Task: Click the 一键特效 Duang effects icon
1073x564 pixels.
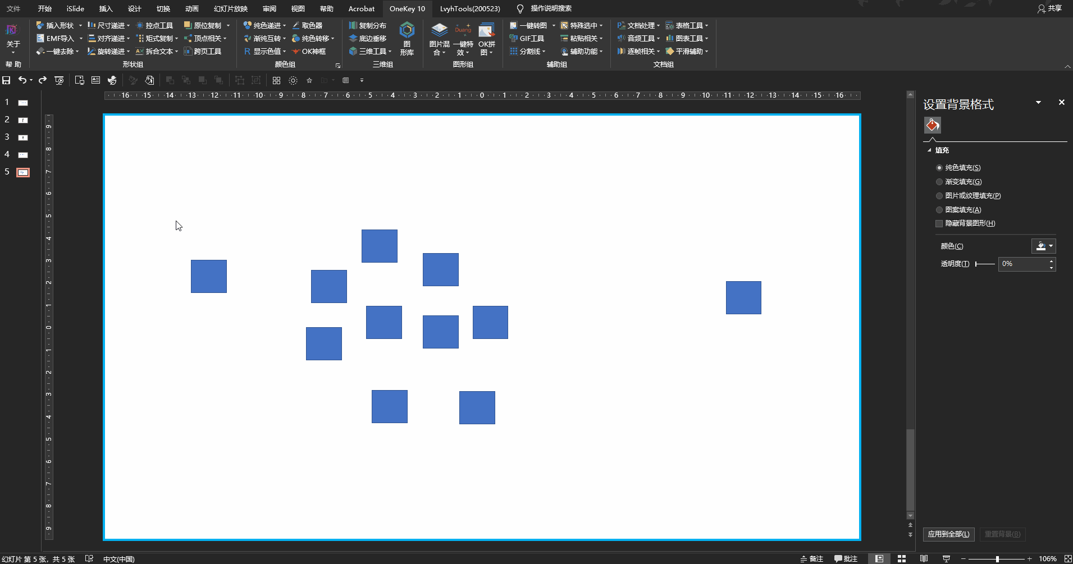Action: click(463, 39)
